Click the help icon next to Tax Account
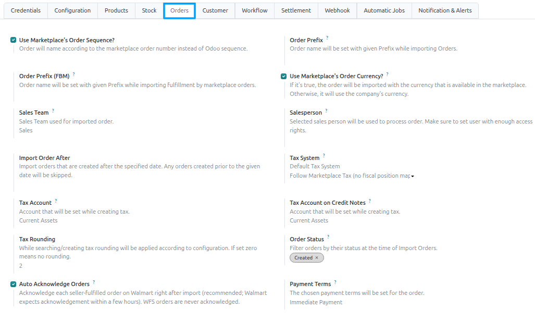 [x=56, y=201]
